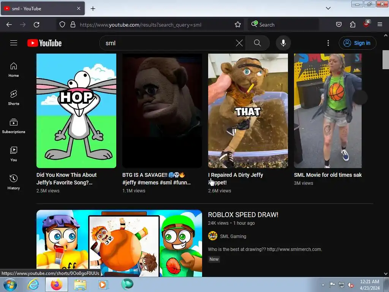389x292 pixels.
Task: Click the muted volume tray icon
Action: pyautogui.click(x=351, y=285)
